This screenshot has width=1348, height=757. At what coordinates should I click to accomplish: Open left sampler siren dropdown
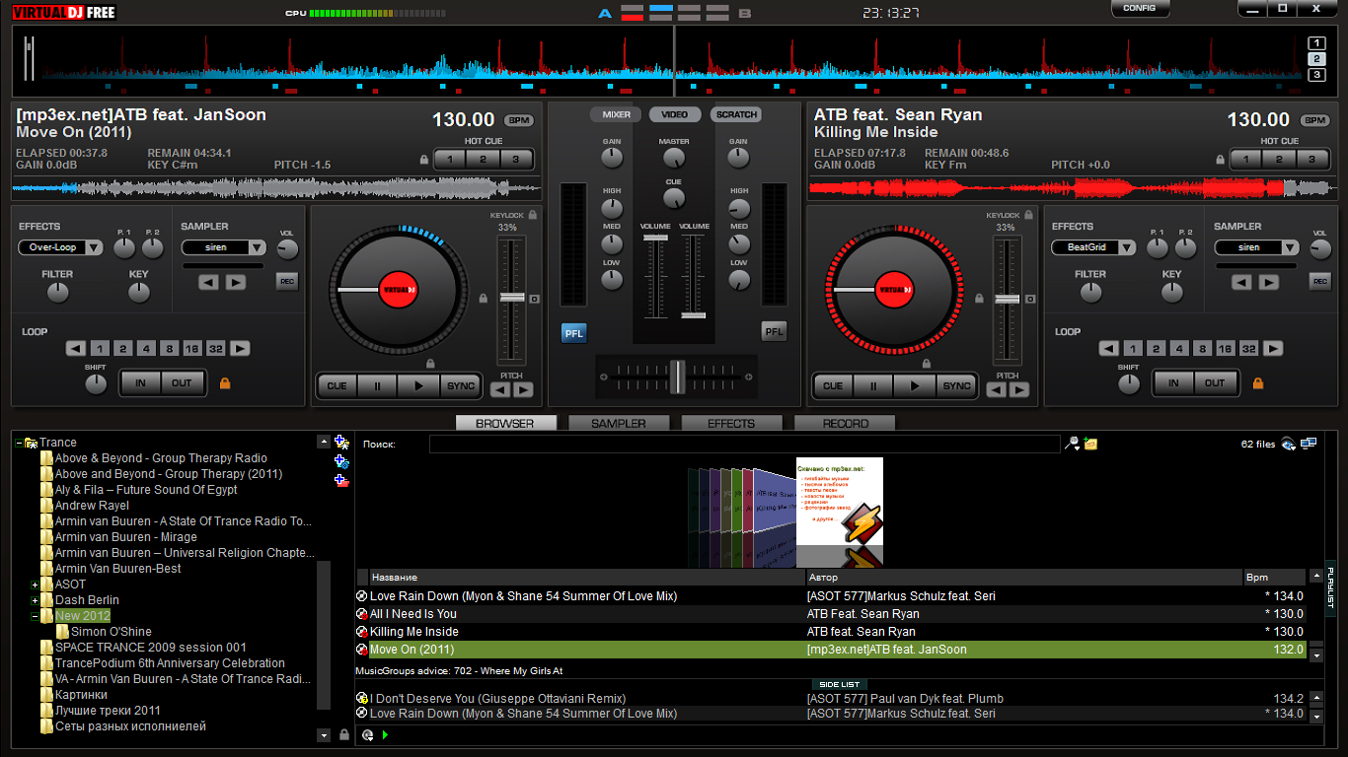click(x=258, y=247)
